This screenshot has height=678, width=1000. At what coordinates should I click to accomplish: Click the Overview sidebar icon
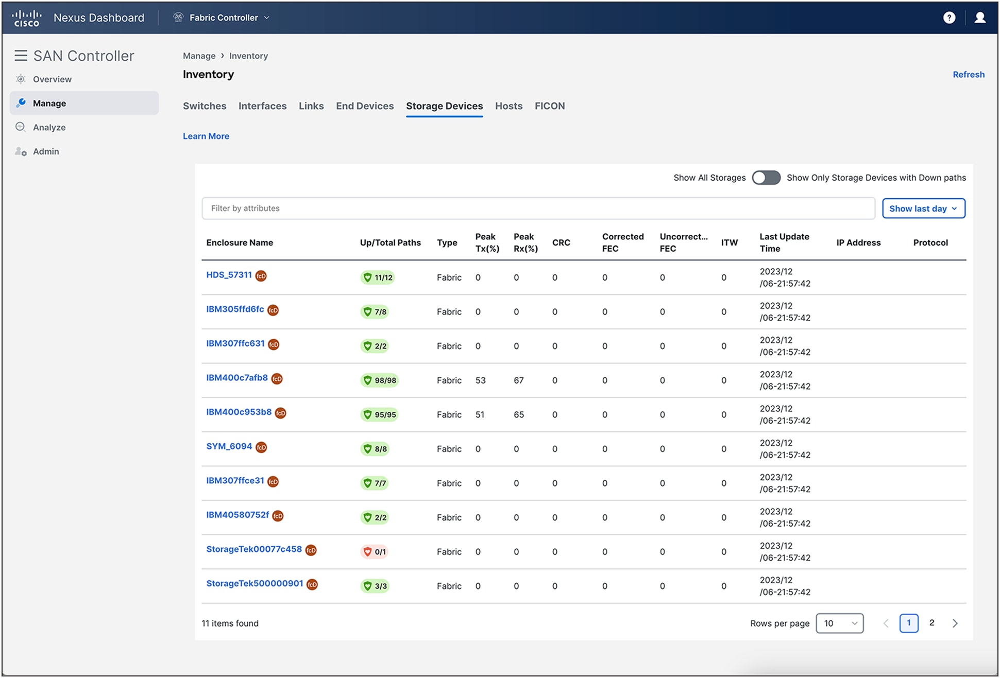[x=21, y=79]
